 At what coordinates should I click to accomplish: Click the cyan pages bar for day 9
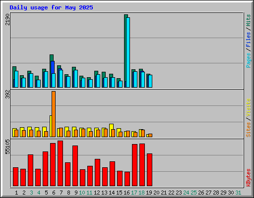[x=76, y=79]
